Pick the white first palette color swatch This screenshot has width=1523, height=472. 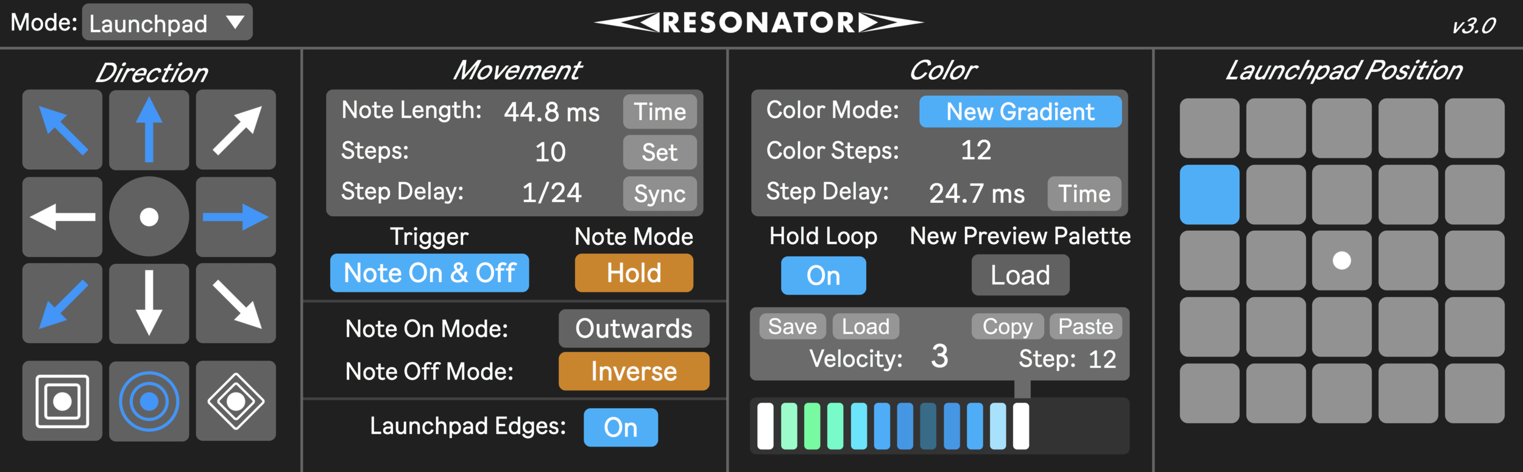click(765, 426)
